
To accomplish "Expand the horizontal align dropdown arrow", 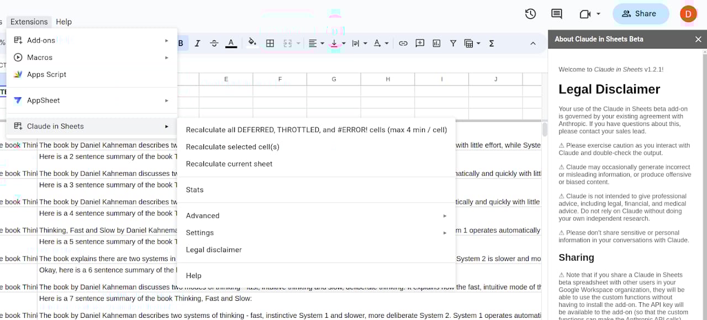I will (x=322, y=43).
